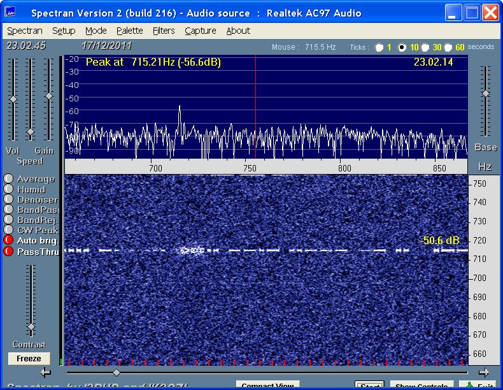Select the 10 seconds ticks option
This screenshot has height=390, width=503.
coord(402,48)
